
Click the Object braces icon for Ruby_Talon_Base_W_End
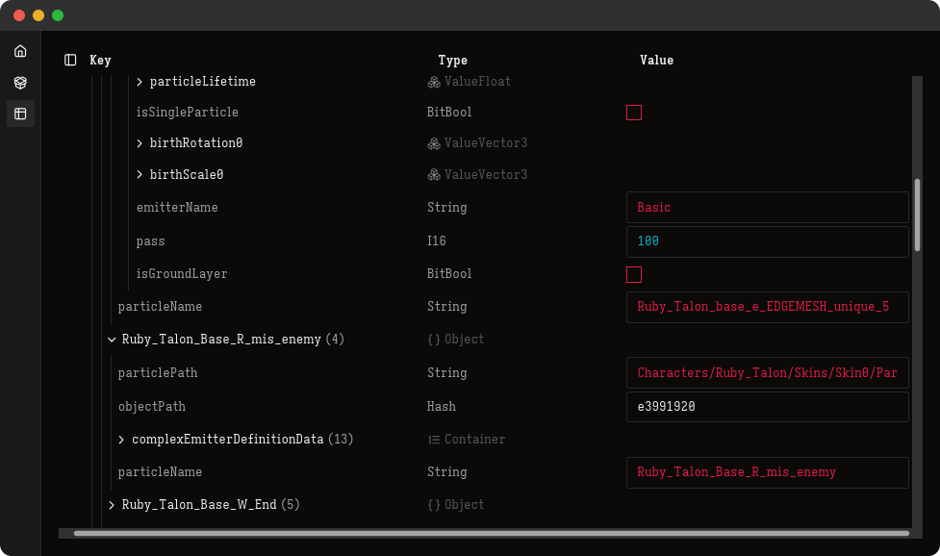[434, 505]
